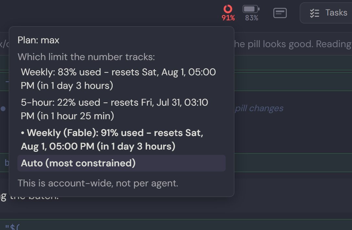Click the Tasks checklist icon

(315, 13)
